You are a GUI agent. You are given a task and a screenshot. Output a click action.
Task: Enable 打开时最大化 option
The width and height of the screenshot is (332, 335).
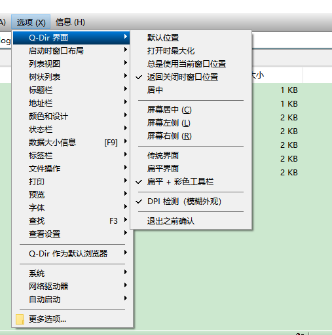[191, 51]
